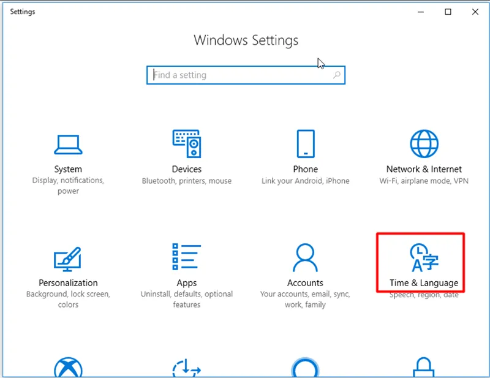This screenshot has width=490, height=378.
Task: Close the Settings window
Action: (475, 12)
